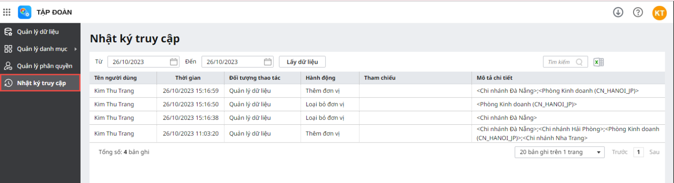Viewport: 674px width, 183px height.
Task: Open Quản lý phân quyền menu
Action: (45, 66)
